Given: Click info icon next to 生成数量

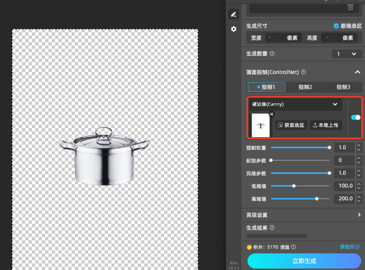Looking at the screenshot, I should click(272, 54).
